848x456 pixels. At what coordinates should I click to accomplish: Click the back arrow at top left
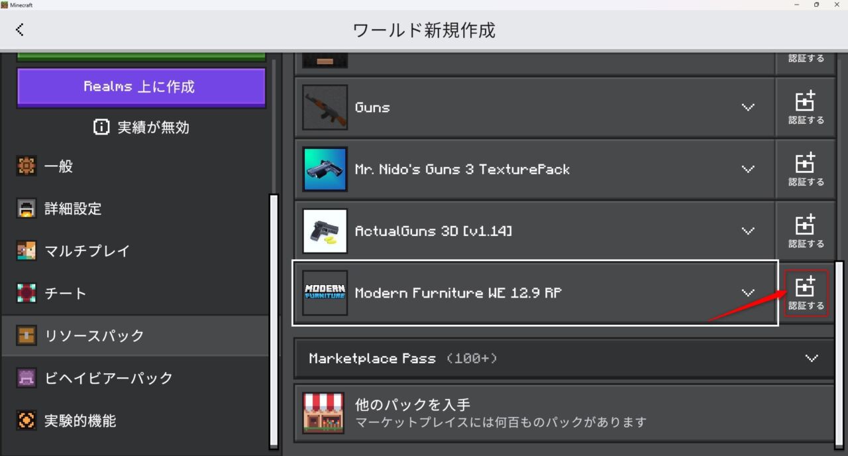[20, 29]
